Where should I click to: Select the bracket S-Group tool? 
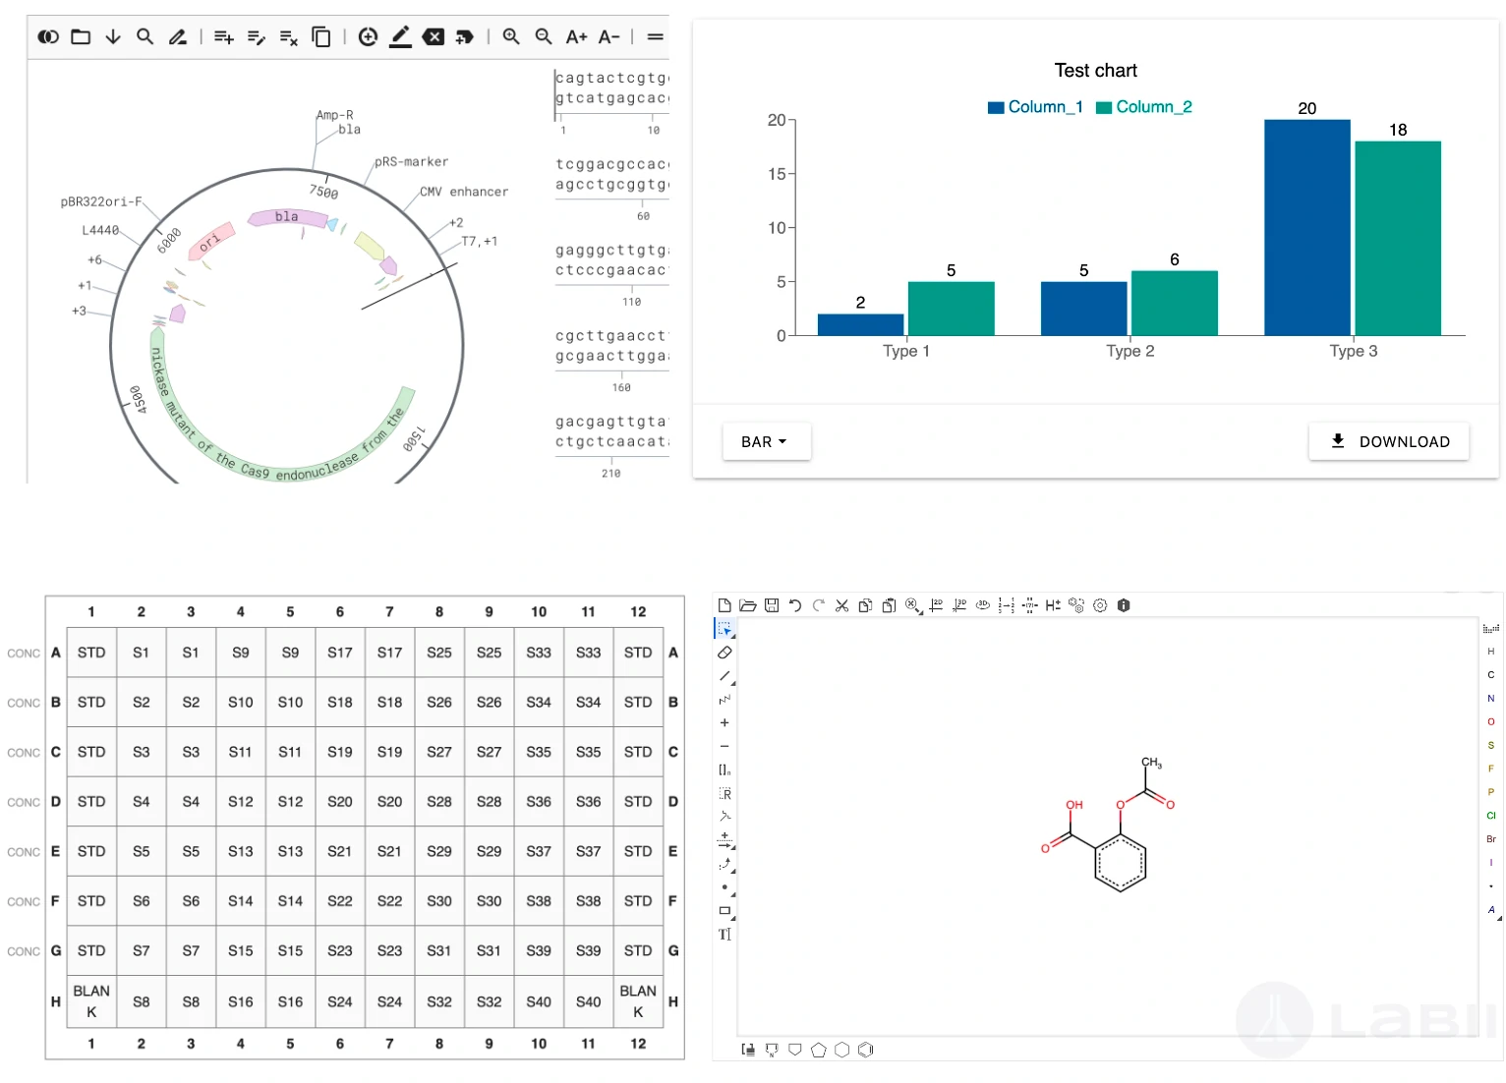point(724,769)
